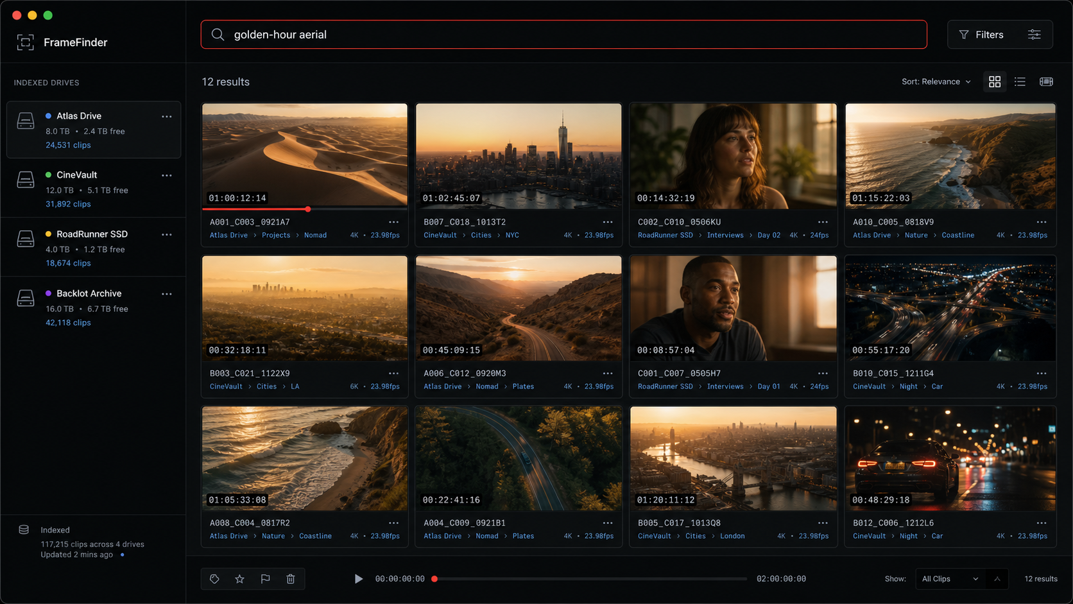Switch to grid view

994,82
